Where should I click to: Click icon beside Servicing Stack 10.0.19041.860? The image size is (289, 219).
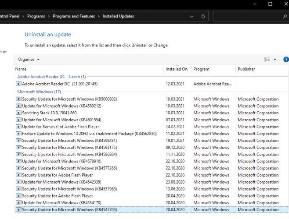coord(18,113)
